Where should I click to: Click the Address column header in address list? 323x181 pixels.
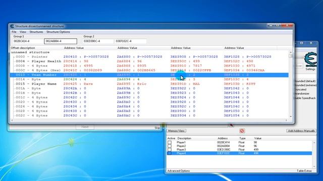223,138
